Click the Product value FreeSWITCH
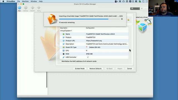The width and height of the screenshot is (178, 100). click(91, 37)
